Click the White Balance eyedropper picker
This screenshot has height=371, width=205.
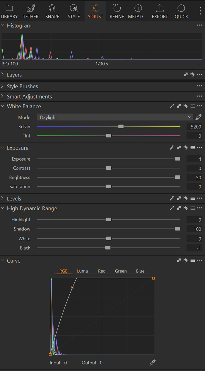(x=199, y=117)
